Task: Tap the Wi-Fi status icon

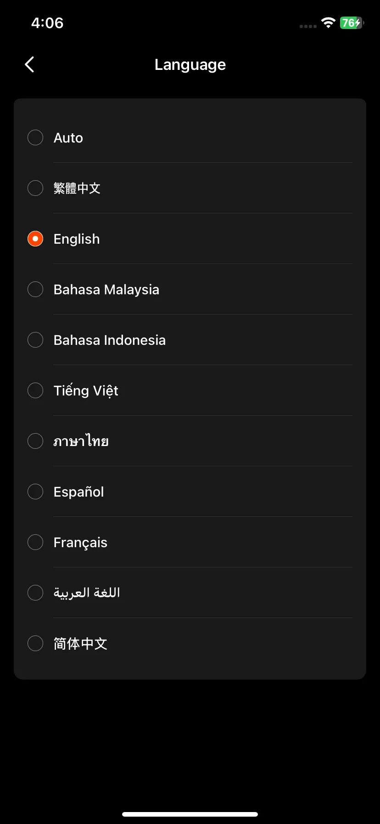Action: tap(328, 23)
